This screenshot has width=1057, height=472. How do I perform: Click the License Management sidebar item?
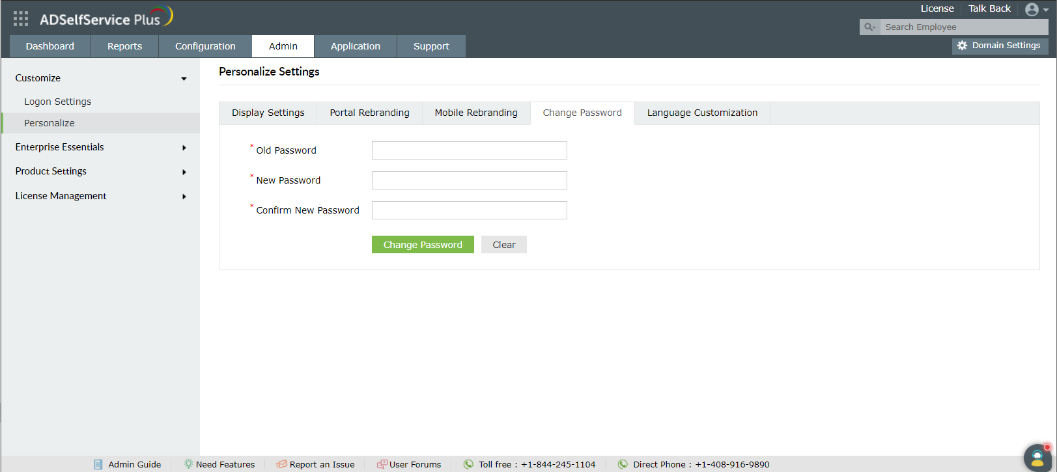[x=61, y=196]
